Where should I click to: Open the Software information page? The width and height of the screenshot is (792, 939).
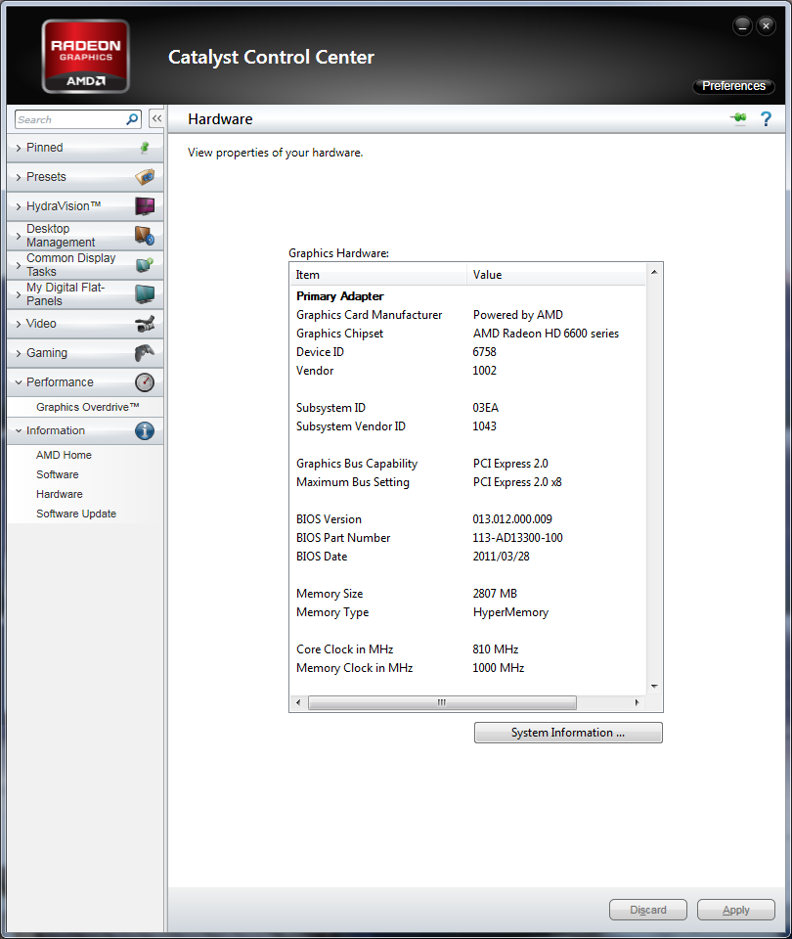click(x=58, y=474)
